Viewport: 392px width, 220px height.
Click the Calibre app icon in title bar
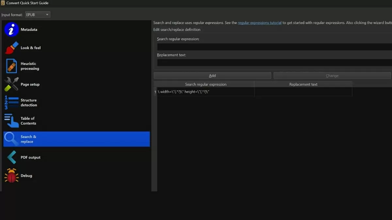click(3, 3)
